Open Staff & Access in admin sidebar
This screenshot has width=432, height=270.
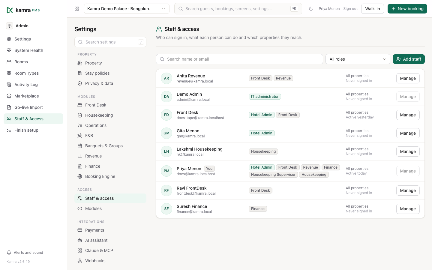pyautogui.click(x=33, y=119)
